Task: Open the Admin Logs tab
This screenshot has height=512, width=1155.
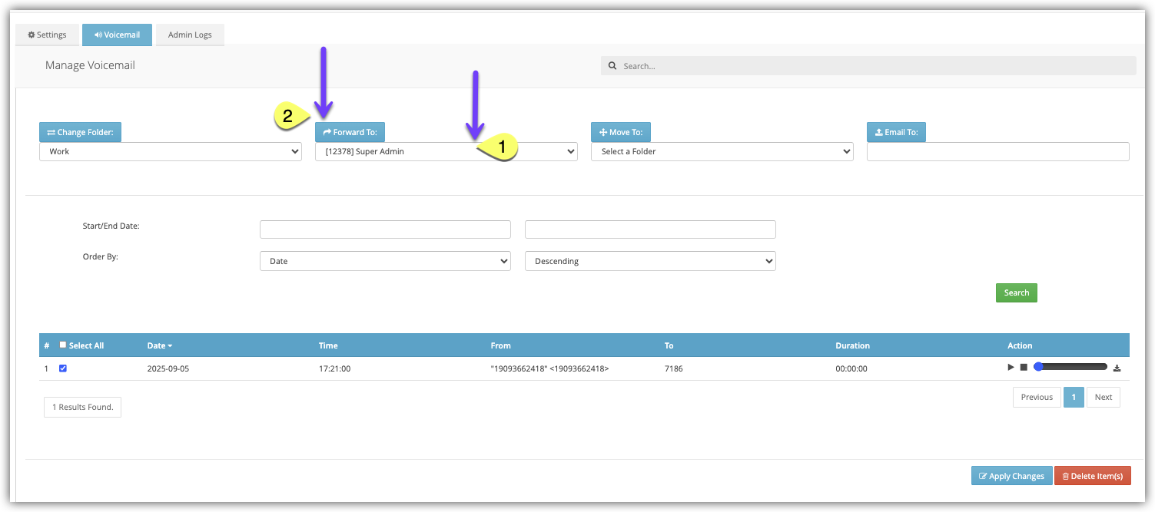Action: point(190,35)
